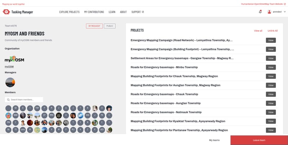Screen dimensions: 288x145
Task: Click the BY REQUEST team tag
Action: point(94,26)
